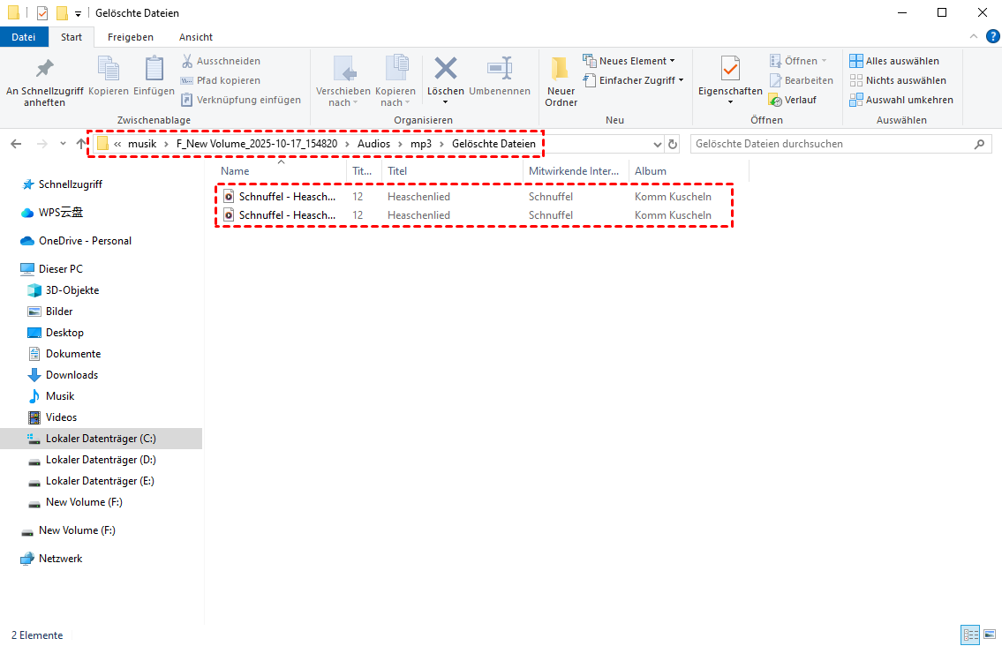Refresh the current folder view

click(x=674, y=144)
